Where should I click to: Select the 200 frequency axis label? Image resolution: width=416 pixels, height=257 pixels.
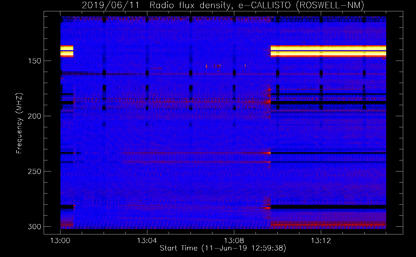[34, 116]
